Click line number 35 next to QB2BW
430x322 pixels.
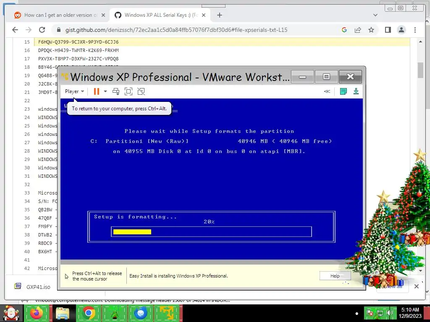(27, 210)
